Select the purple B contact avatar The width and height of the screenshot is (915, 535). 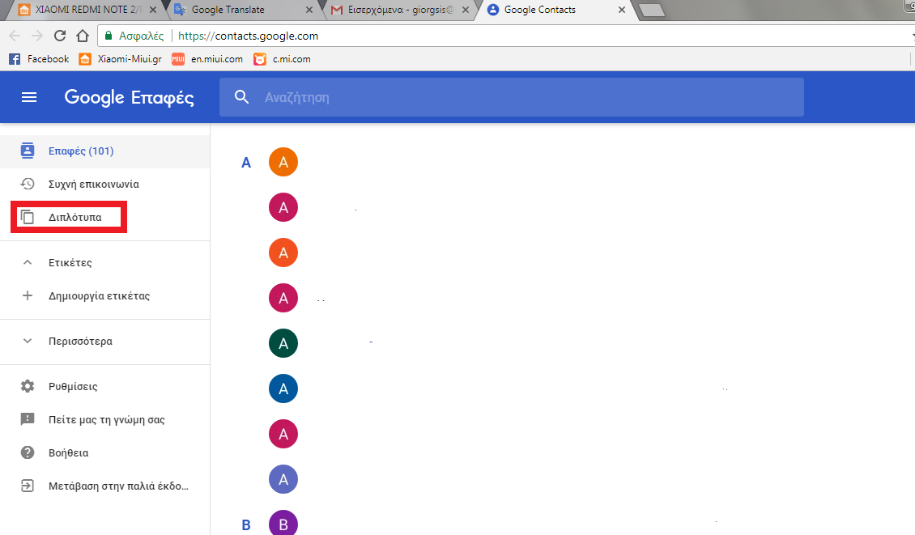(x=283, y=524)
